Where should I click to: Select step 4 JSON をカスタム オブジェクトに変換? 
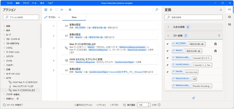(x=110, y=60)
